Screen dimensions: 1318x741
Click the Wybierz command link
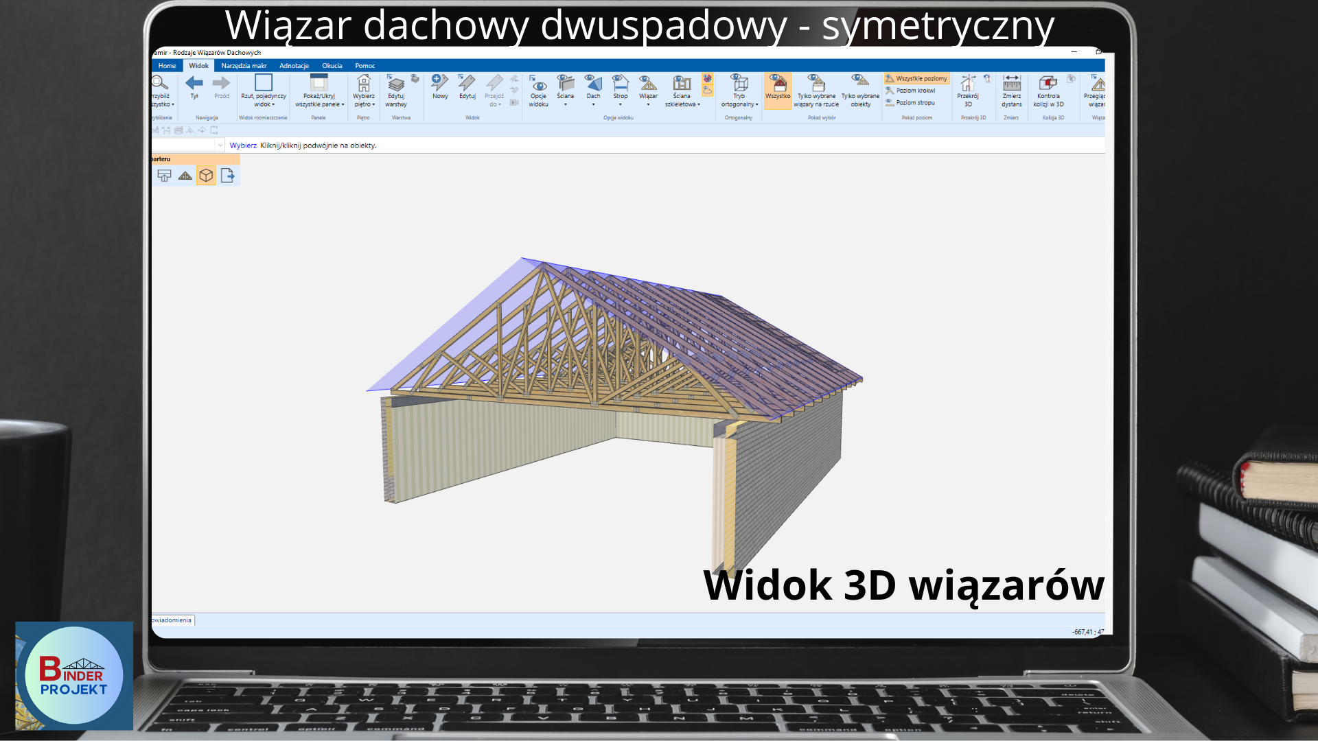pos(243,145)
